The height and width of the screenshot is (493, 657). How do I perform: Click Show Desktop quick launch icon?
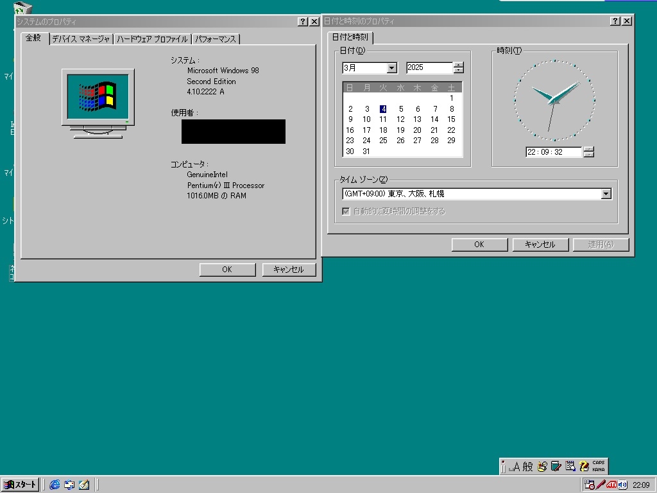click(84, 485)
